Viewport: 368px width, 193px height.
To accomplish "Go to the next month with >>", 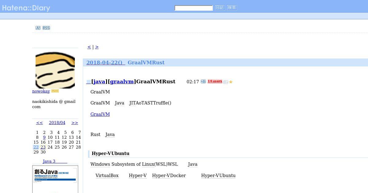I will (x=75, y=123).
